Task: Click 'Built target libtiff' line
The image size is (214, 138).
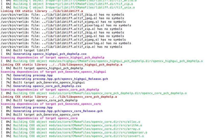Action: click(25, 50)
